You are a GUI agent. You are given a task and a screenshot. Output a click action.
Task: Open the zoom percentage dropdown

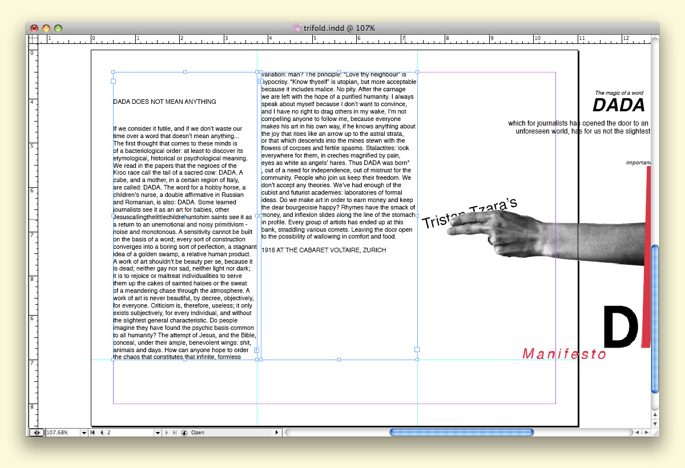[x=84, y=433]
